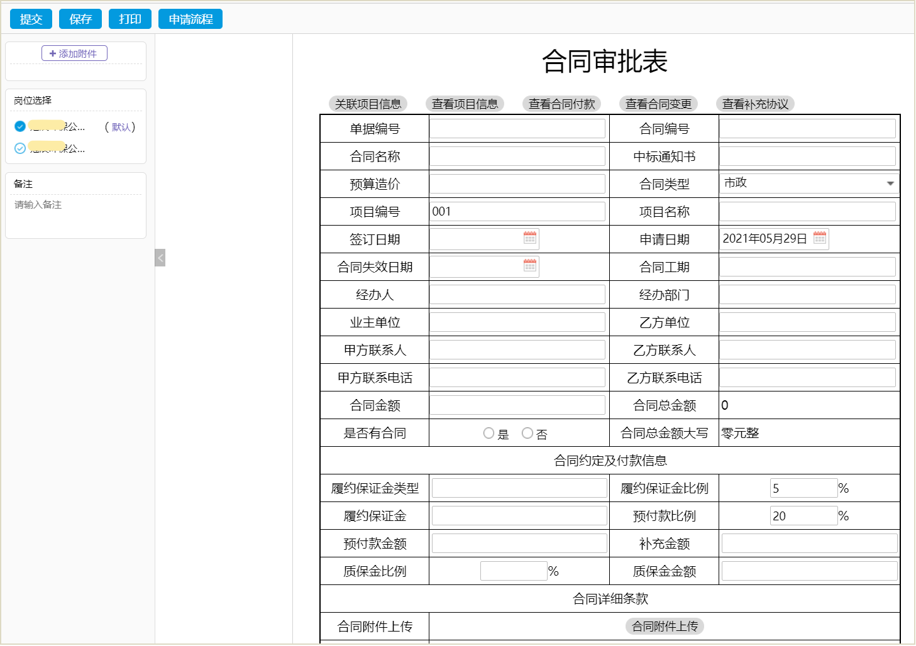Click the 合同附件上传 upload button

(665, 626)
